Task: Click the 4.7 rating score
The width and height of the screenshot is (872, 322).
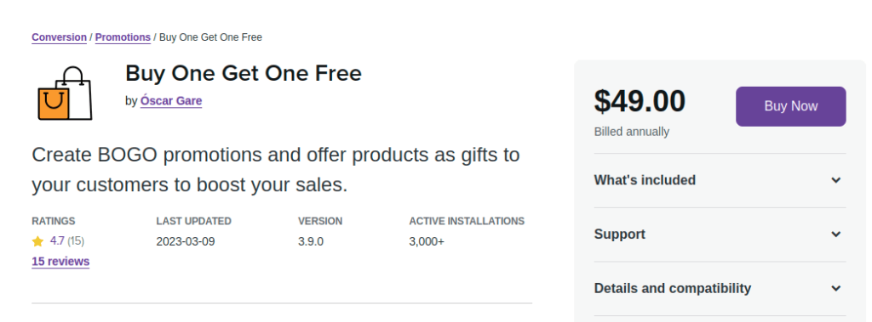Action: coord(57,241)
